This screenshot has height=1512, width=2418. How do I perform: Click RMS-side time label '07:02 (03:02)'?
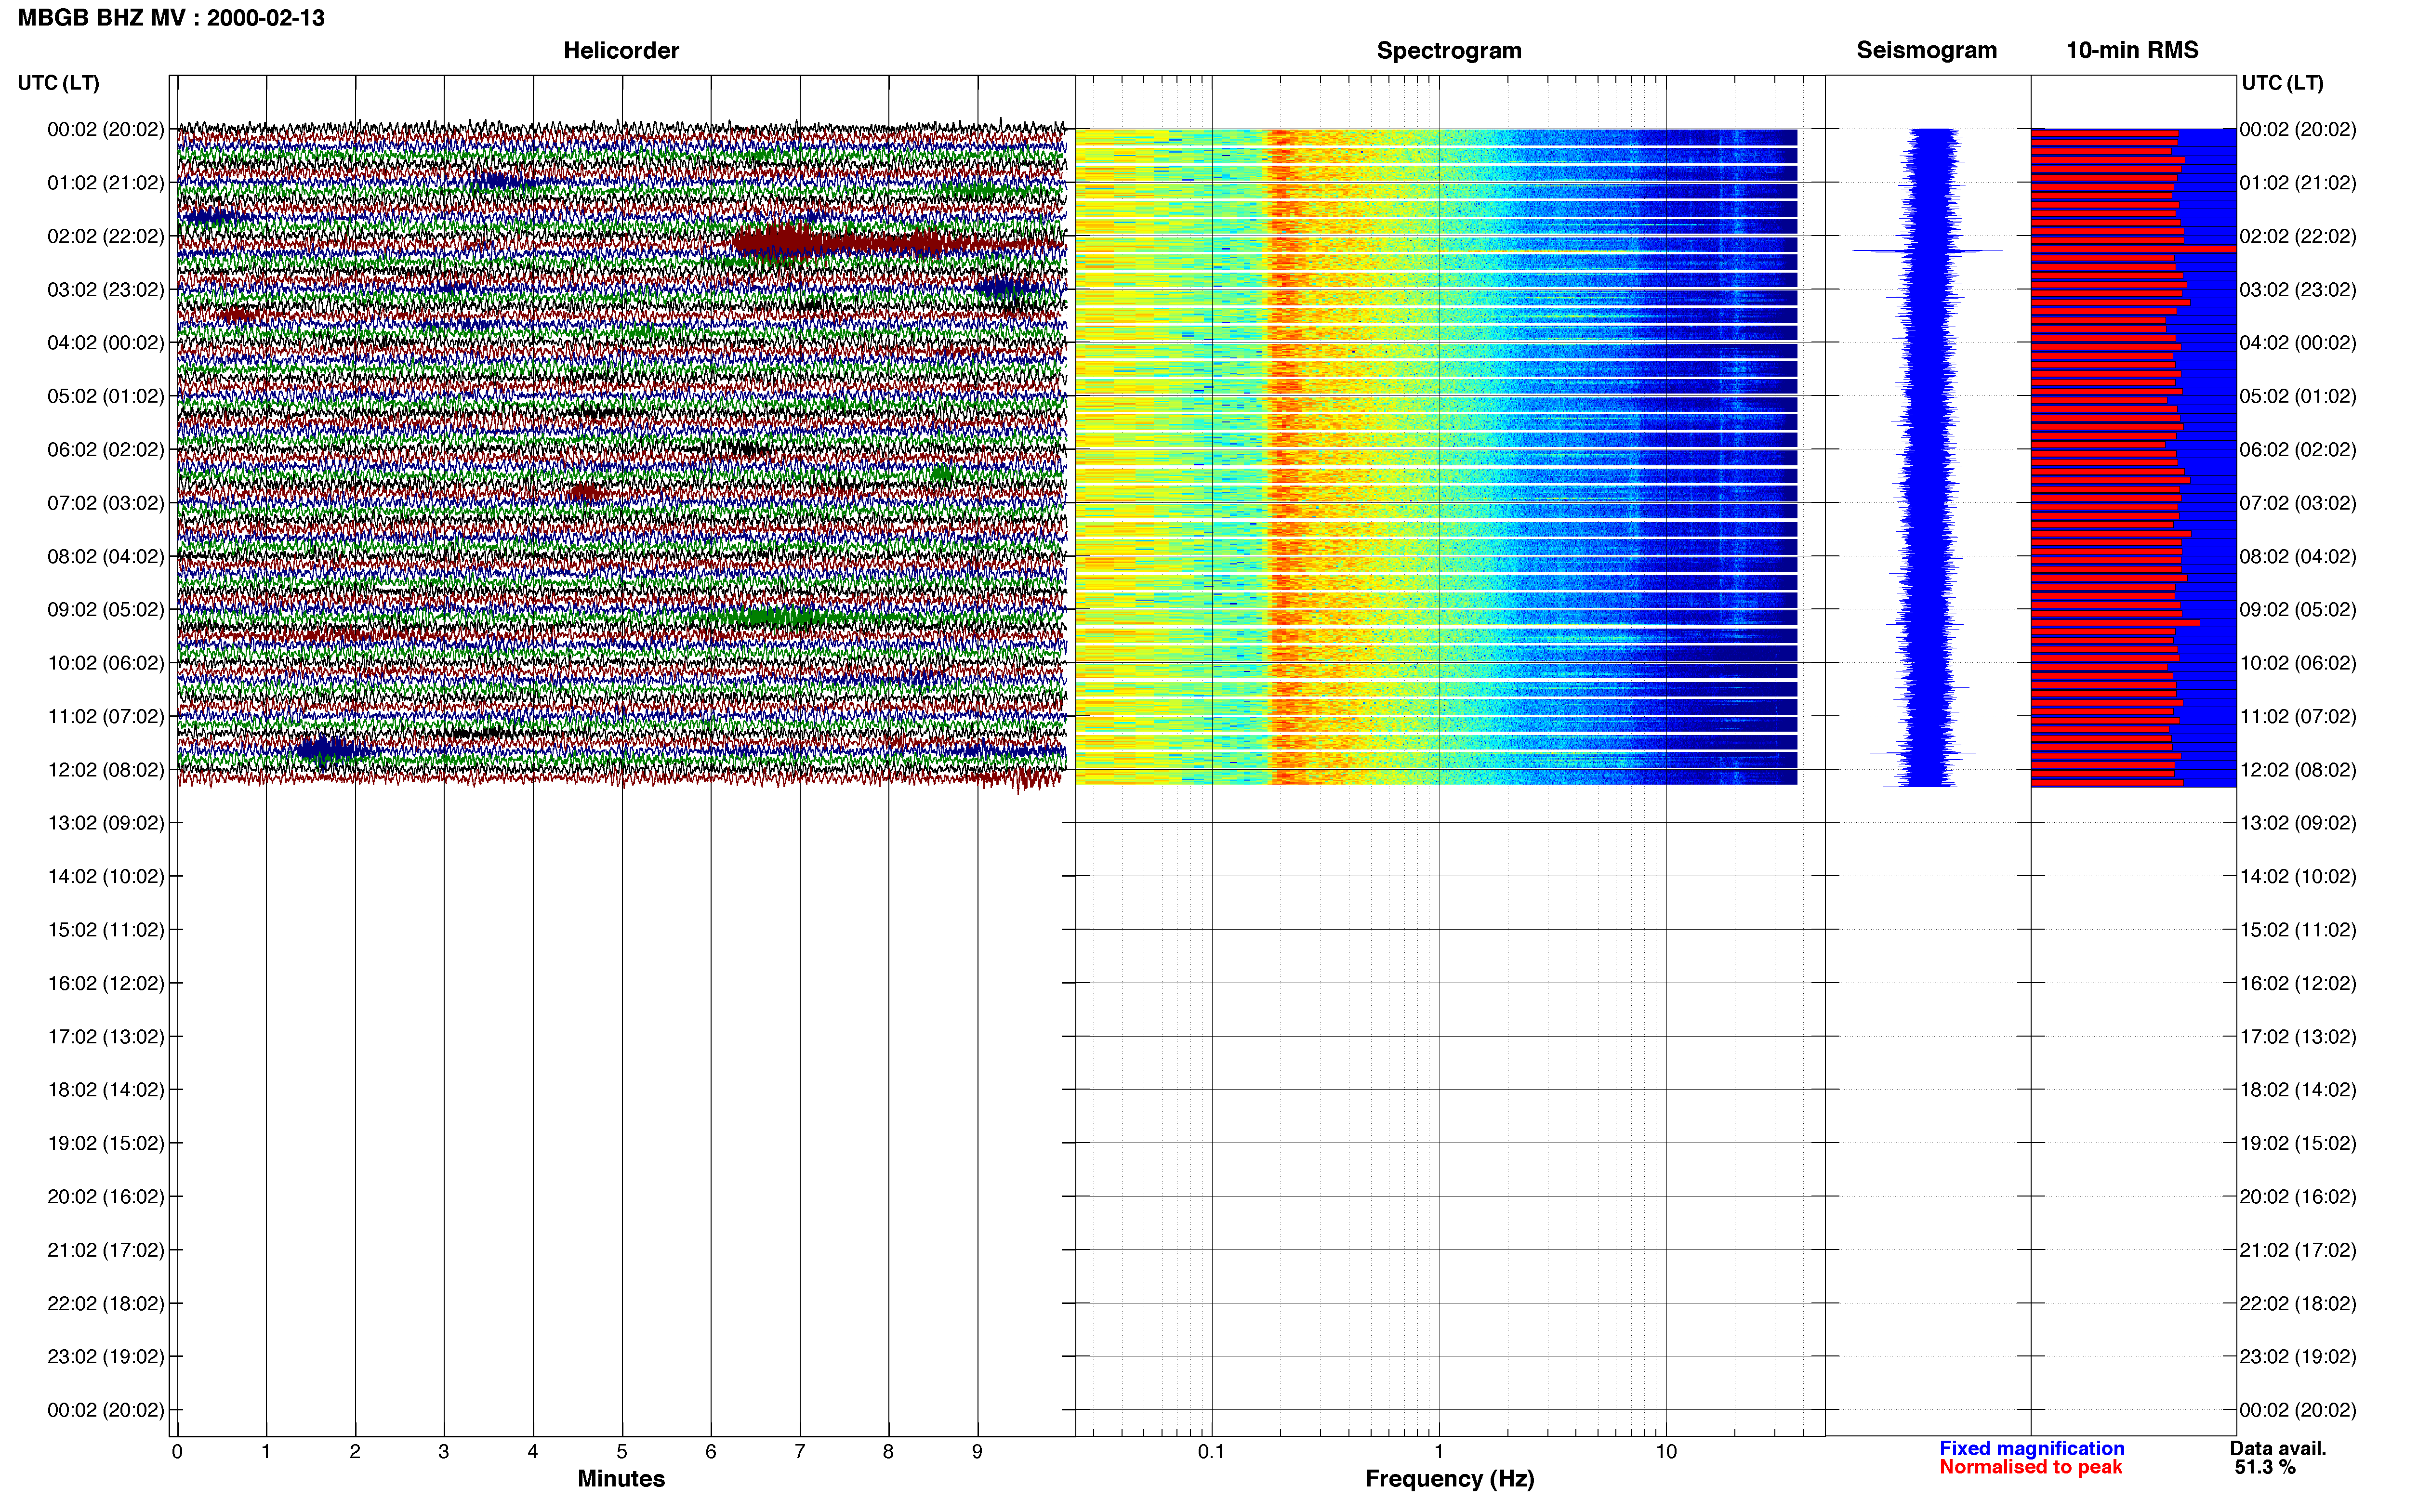tap(2298, 503)
